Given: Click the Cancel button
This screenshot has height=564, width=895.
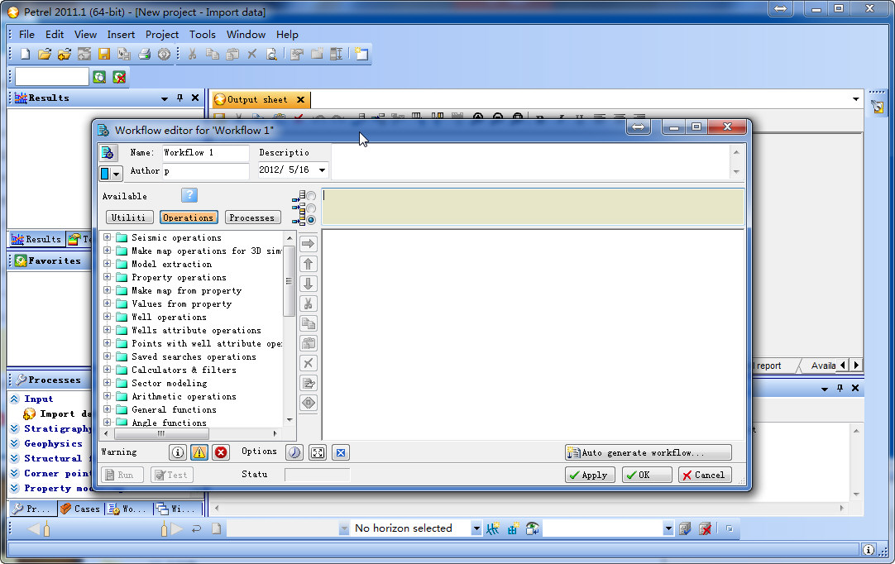Looking at the screenshot, I should (x=705, y=475).
